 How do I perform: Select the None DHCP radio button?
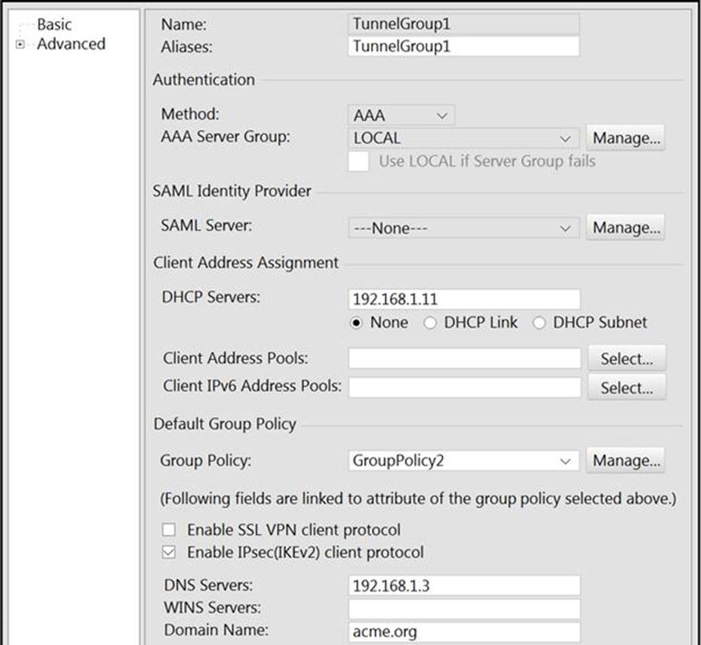[356, 323]
